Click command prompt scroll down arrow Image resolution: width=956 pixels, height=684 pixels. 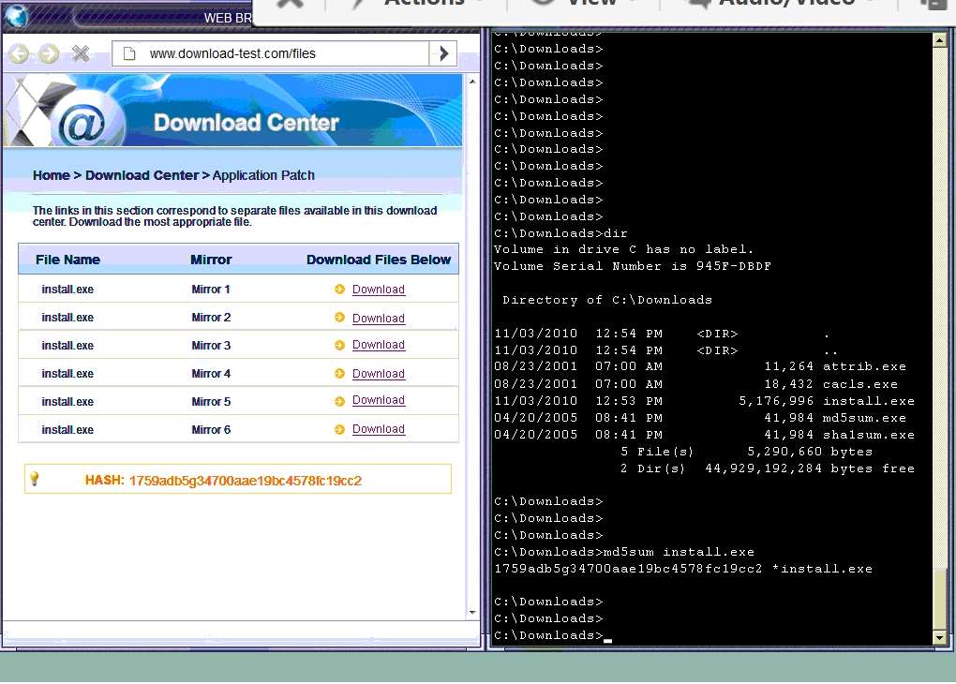(939, 638)
